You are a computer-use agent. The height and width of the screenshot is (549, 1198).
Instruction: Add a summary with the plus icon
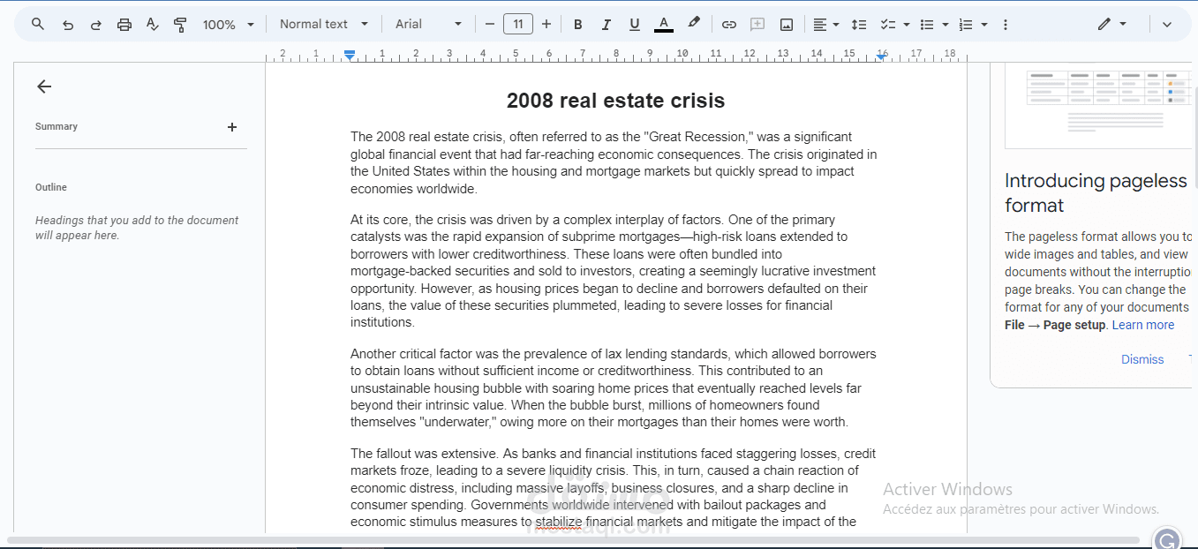tap(232, 127)
